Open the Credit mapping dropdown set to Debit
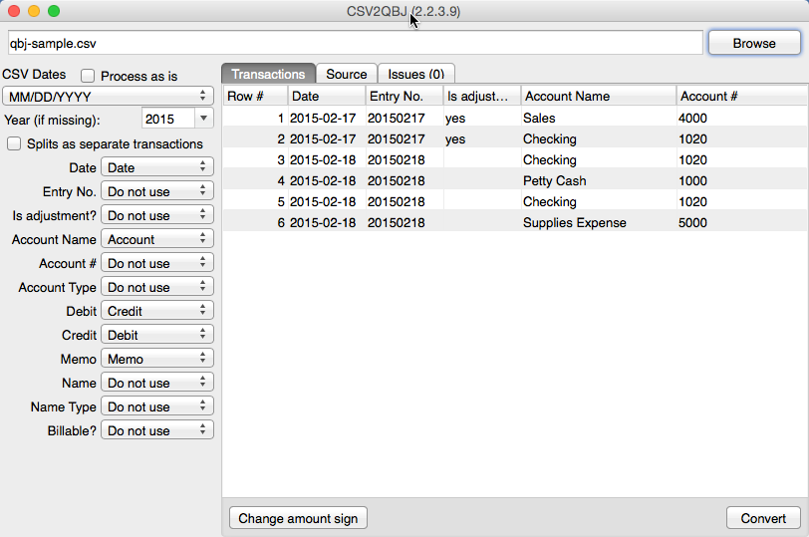This screenshot has width=809, height=537. tap(156, 335)
